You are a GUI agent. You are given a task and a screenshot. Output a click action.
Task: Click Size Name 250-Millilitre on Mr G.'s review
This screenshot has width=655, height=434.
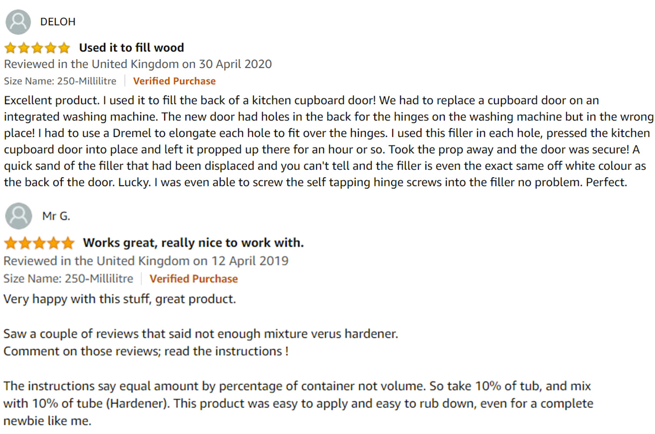[x=68, y=279]
